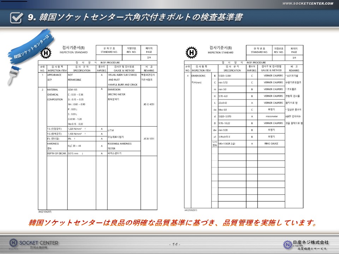Click the H gear logo on right document
Viewport: 339px width, 254px height.
coord(191,53)
